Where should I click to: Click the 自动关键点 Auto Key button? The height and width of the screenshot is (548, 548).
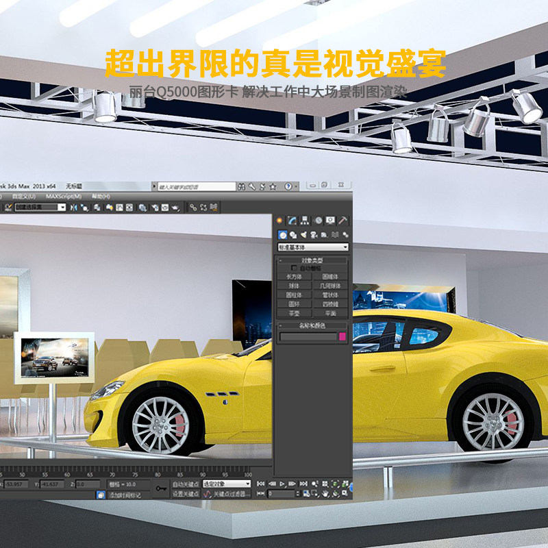[x=186, y=484]
